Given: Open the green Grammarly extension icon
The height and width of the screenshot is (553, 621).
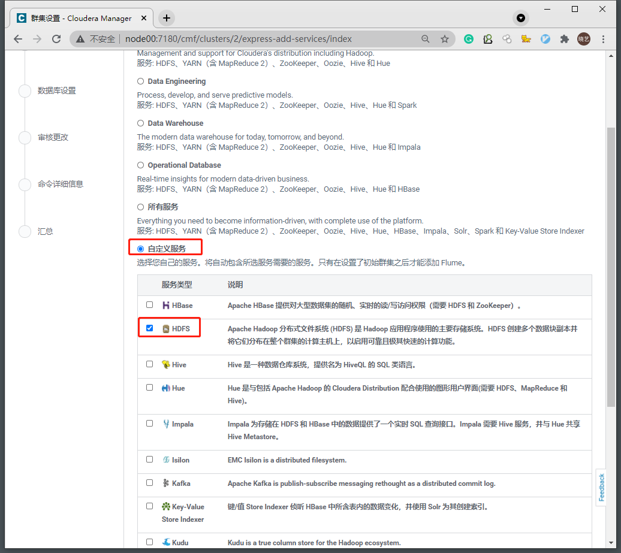Looking at the screenshot, I should (x=469, y=39).
